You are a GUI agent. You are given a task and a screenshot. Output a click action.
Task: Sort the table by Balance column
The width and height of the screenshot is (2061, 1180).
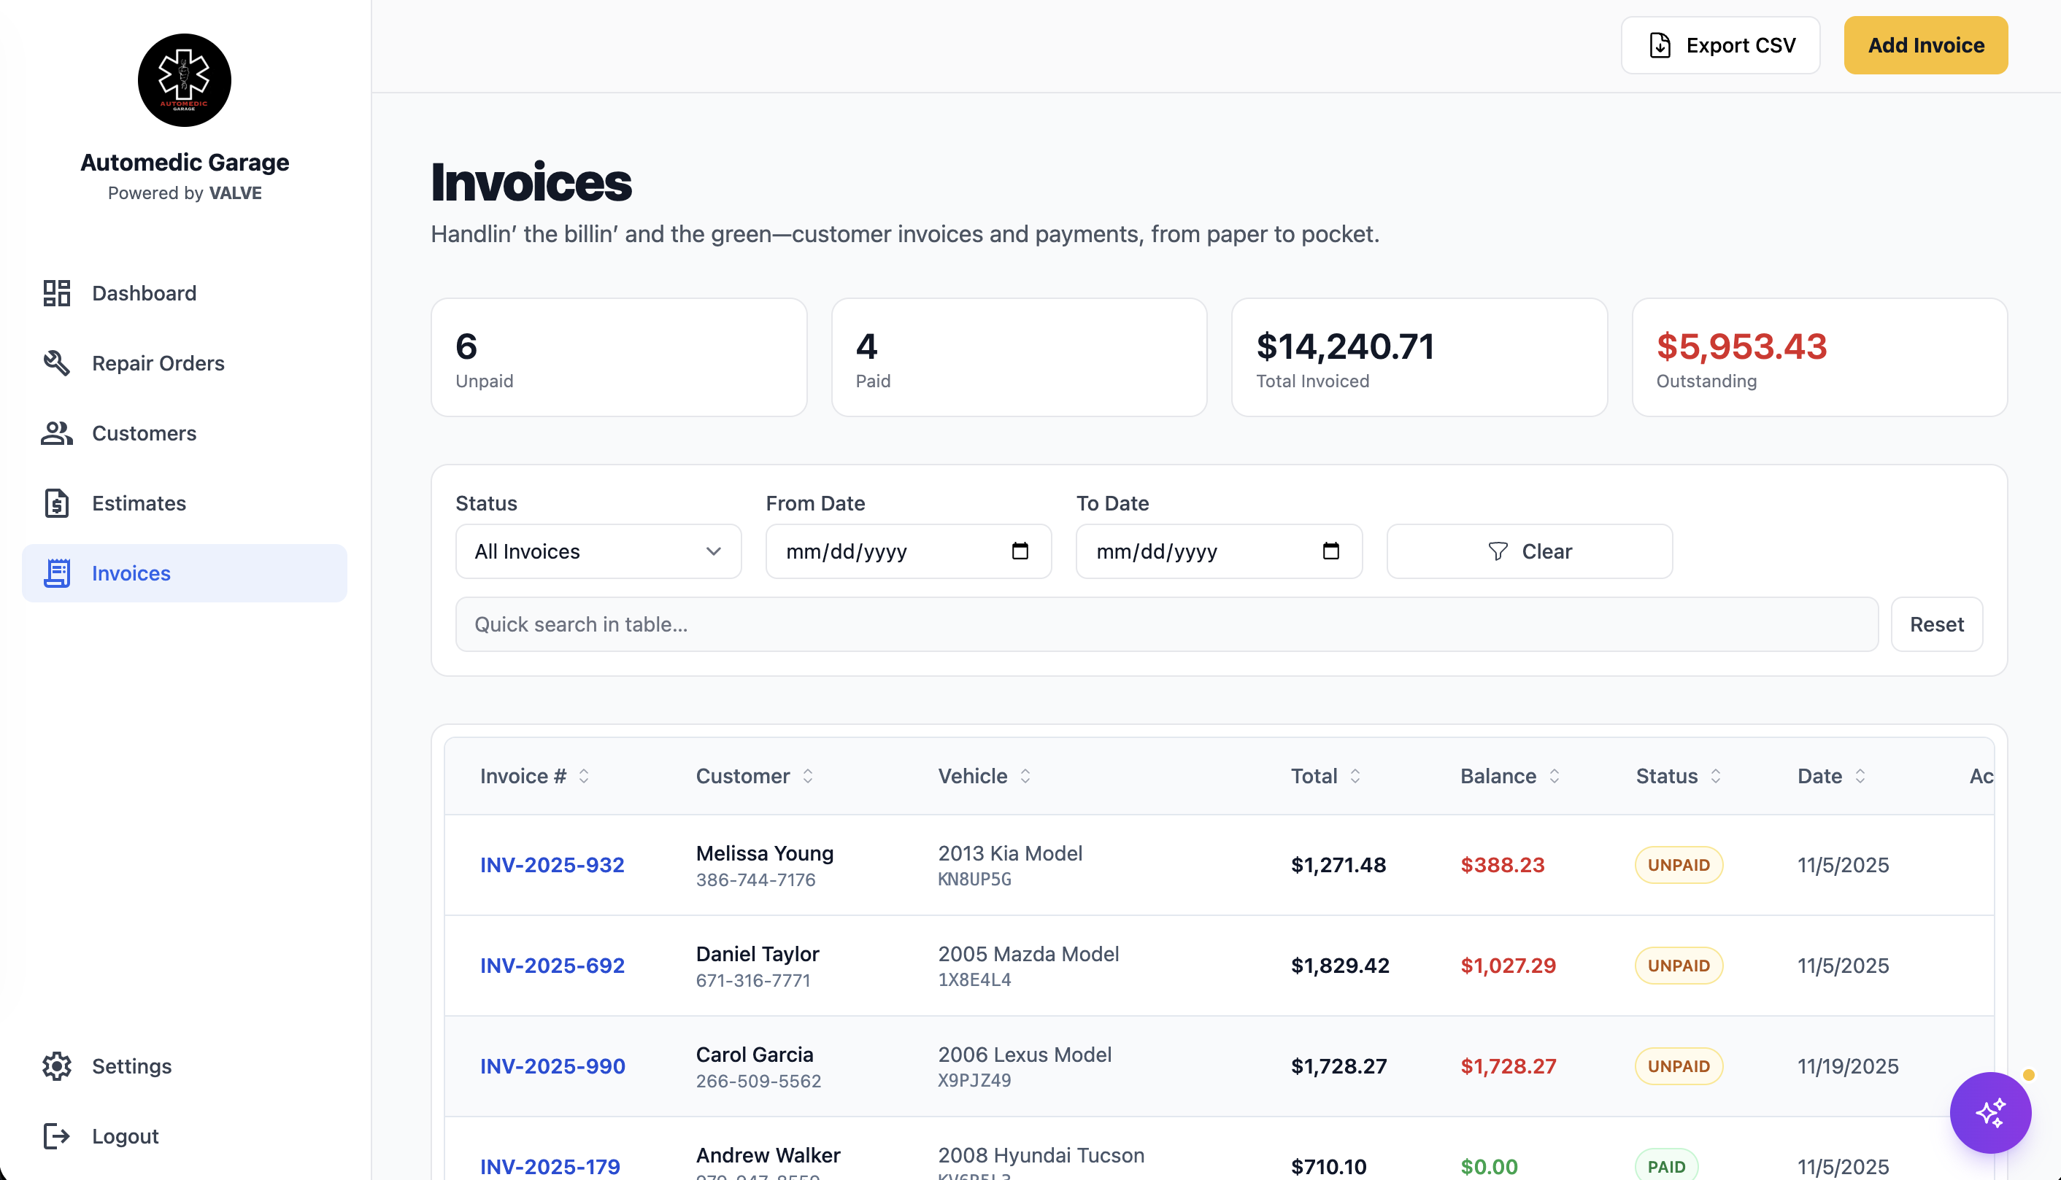[1498, 775]
